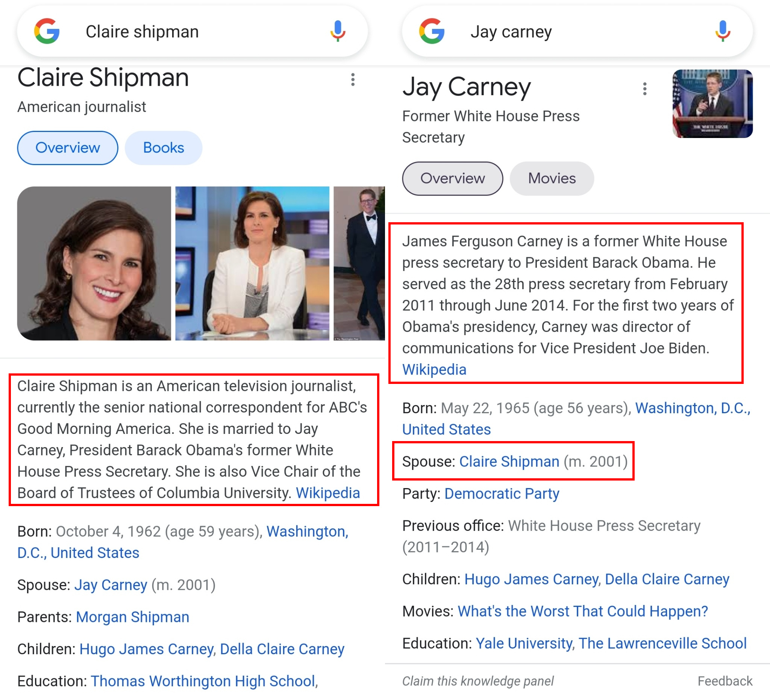This screenshot has width=770, height=693.
Task: Open Claire Shipman's studio desk photo
Action: click(252, 263)
